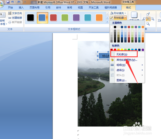Switch to the 引用 tab

click(48, 7)
